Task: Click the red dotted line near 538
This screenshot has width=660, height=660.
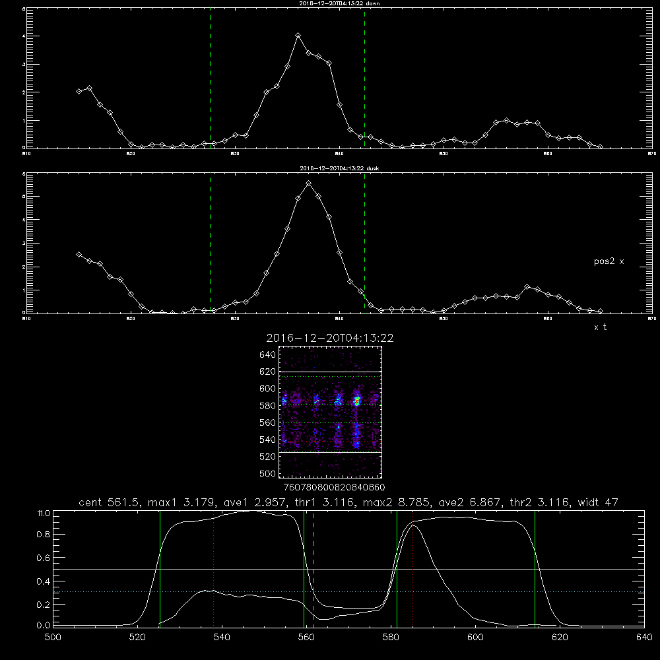Action: point(213,569)
